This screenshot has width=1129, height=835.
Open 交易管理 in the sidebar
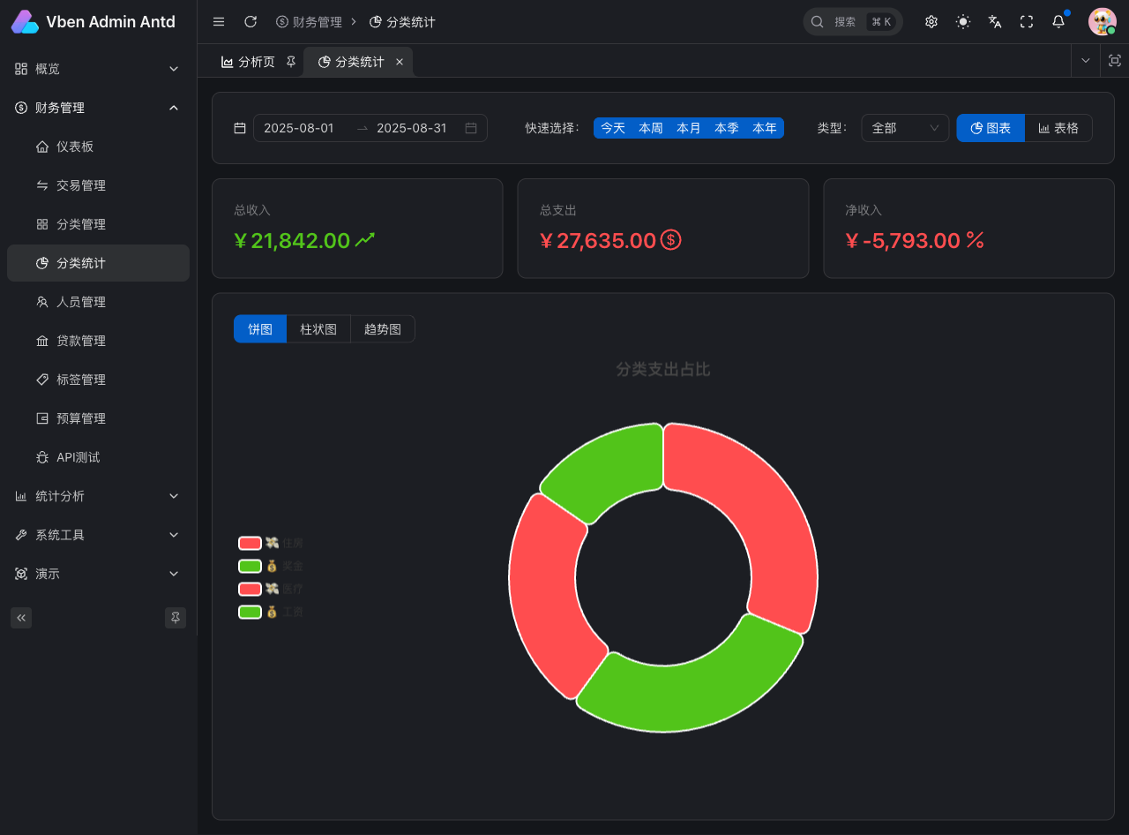pyautogui.click(x=81, y=185)
